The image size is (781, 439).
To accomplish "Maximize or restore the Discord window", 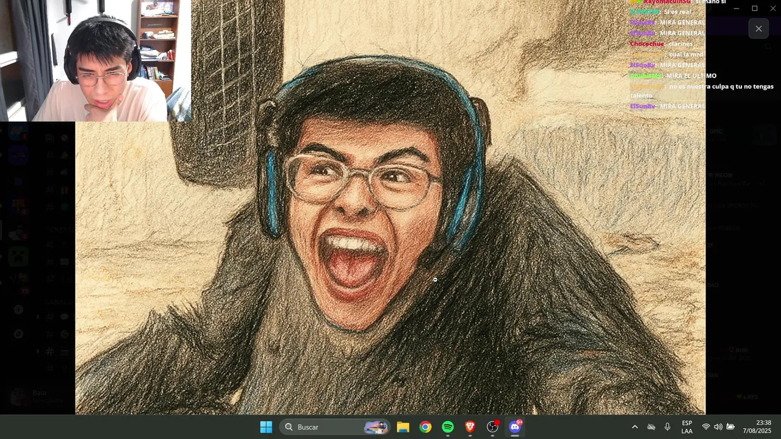I will [x=755, y=8].
